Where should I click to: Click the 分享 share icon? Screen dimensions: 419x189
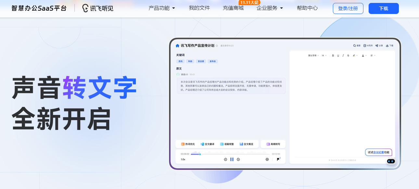click(377, 46)
